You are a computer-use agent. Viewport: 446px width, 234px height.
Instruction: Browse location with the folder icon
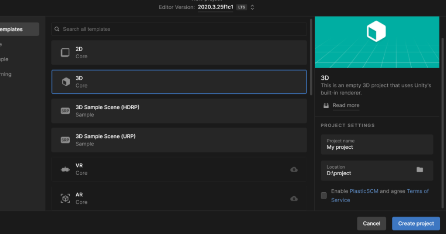419,170
